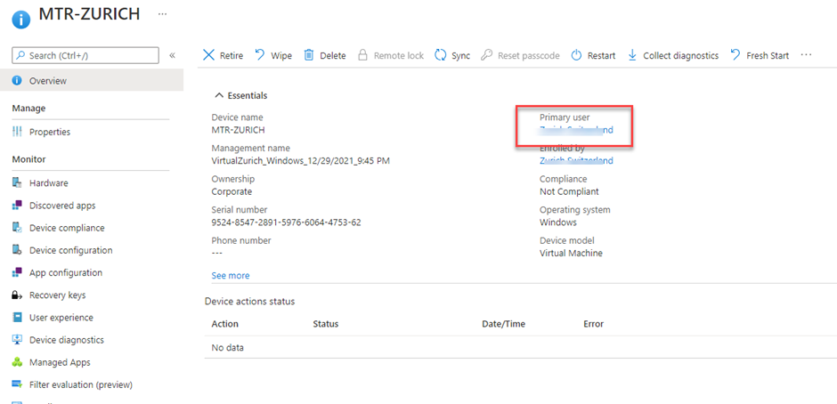The height and width of the screenshot is (404, 837).
Task: Collapse the sidebar with double chevron
Action: pyautogui.click(x=173, y=55)
